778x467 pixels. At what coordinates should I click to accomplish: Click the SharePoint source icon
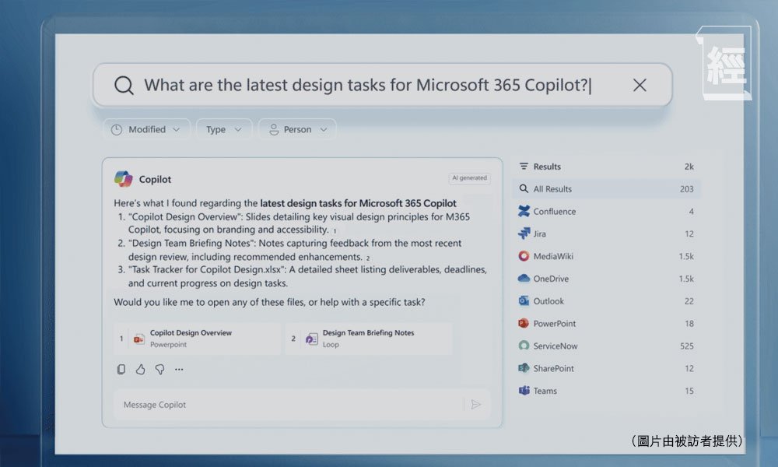[524, 367]
